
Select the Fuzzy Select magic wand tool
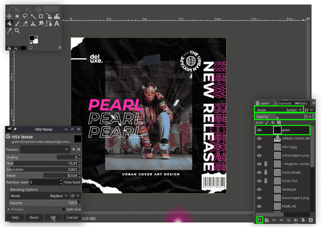(x=33, y=16)
